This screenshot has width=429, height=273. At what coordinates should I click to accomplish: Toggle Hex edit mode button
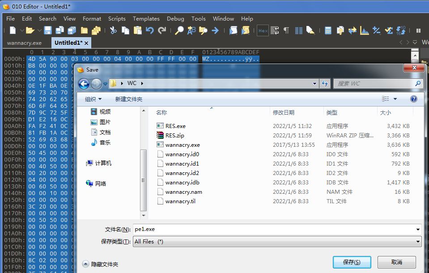pyautogui.click(x=263, y=31)
